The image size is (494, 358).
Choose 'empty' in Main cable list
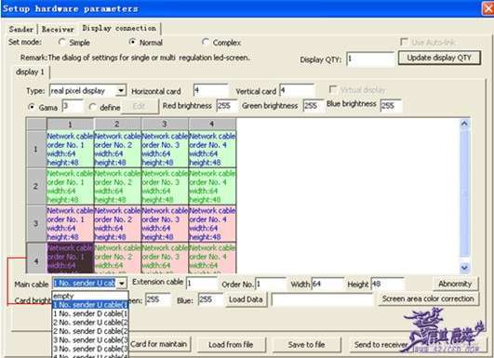tap(90, 296)
